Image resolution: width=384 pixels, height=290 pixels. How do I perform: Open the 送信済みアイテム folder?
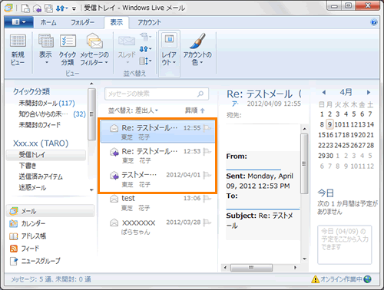click(41, 176)
